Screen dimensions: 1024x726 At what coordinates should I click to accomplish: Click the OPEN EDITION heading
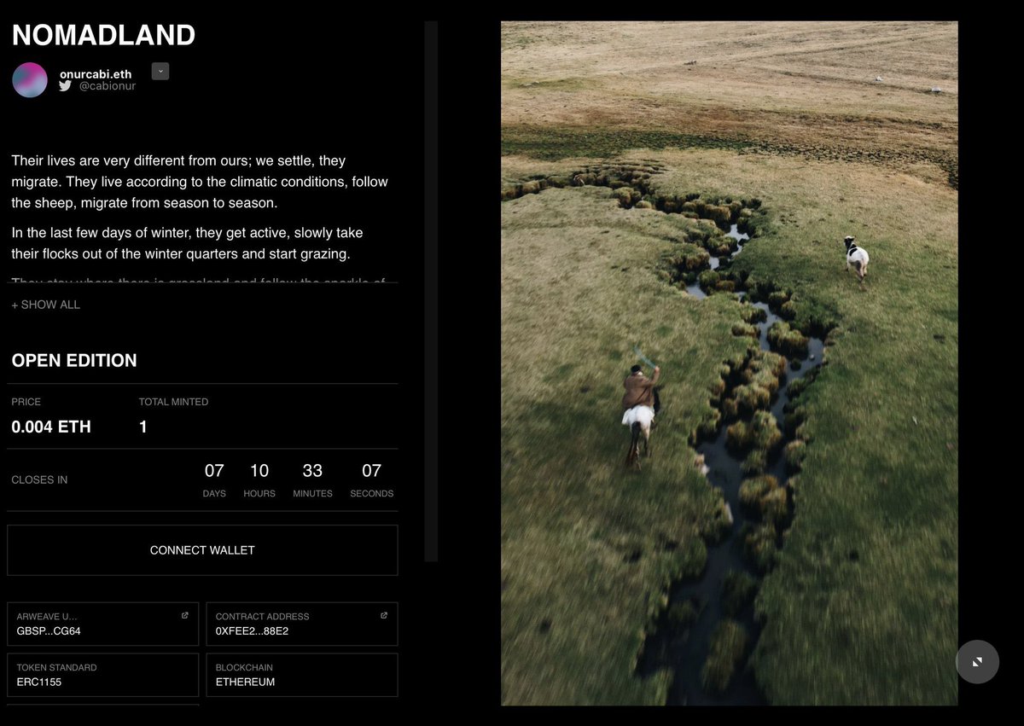click(74, 360)
